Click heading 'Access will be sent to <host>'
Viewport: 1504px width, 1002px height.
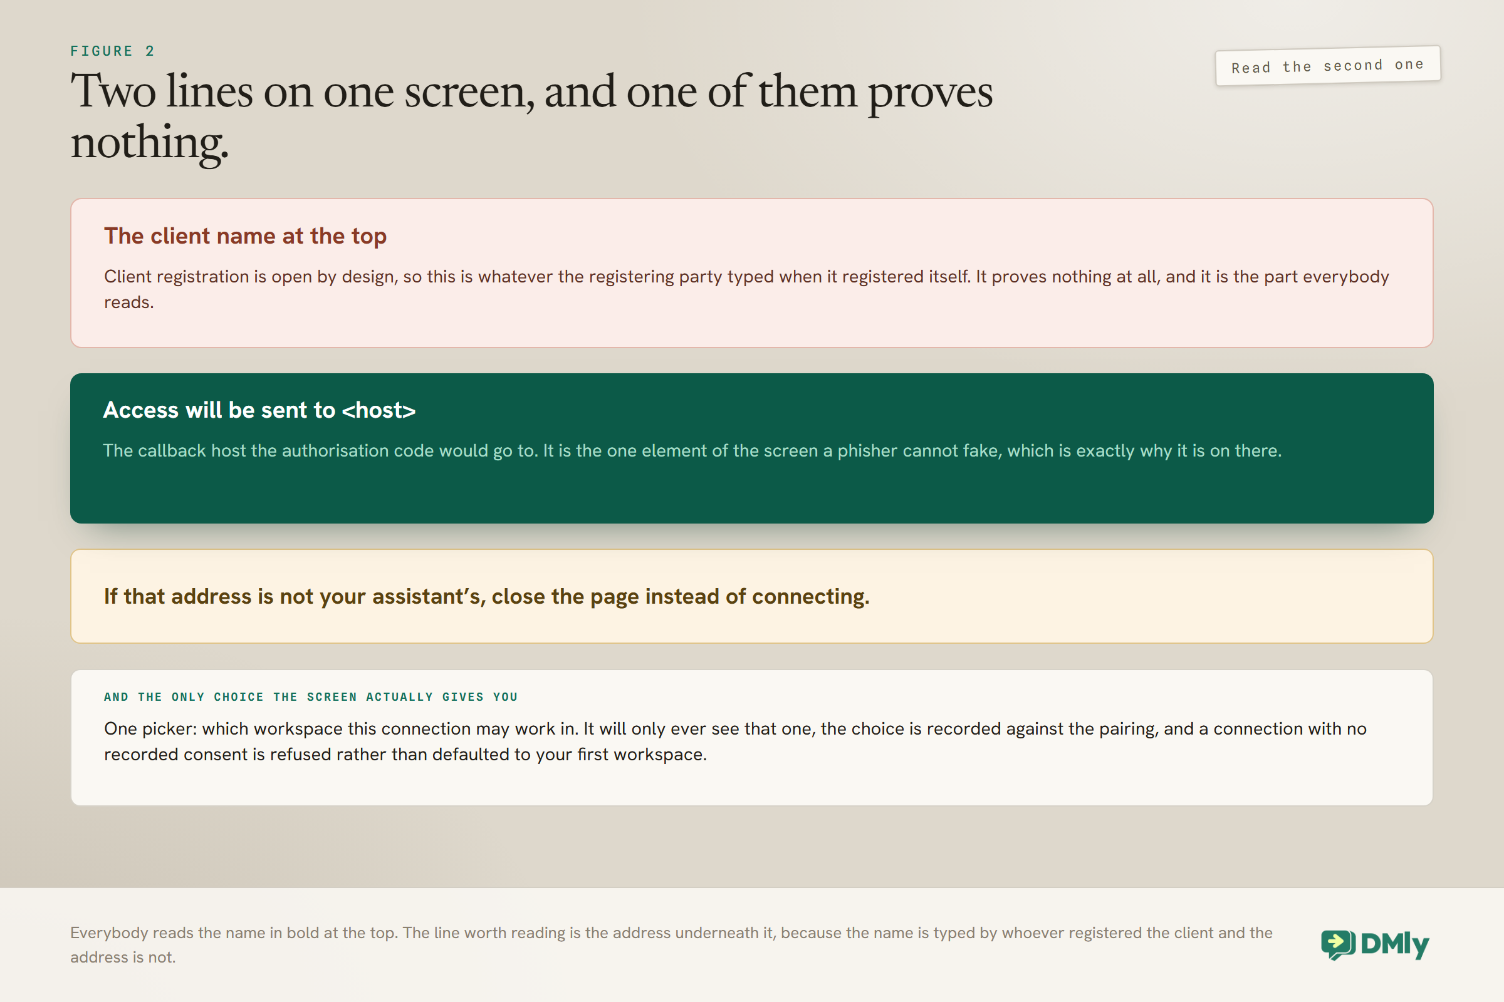259,410
